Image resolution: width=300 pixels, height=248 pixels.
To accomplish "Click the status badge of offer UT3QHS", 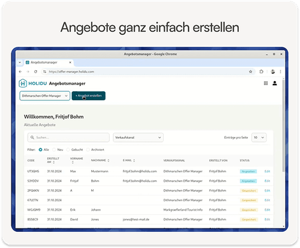I will pyautogui.click(x=248, y=172).
